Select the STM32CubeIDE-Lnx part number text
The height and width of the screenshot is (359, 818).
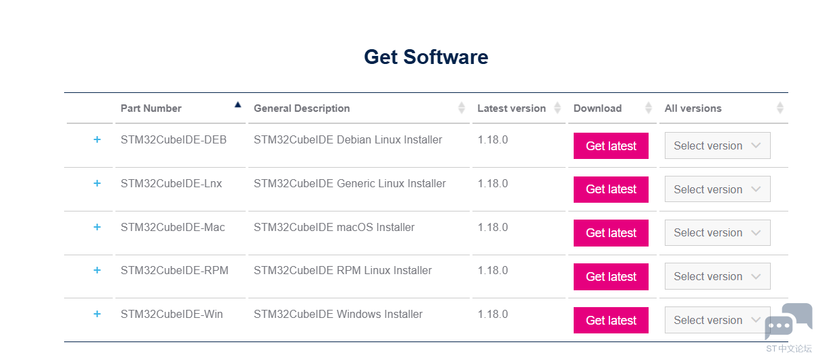(171, 183)
